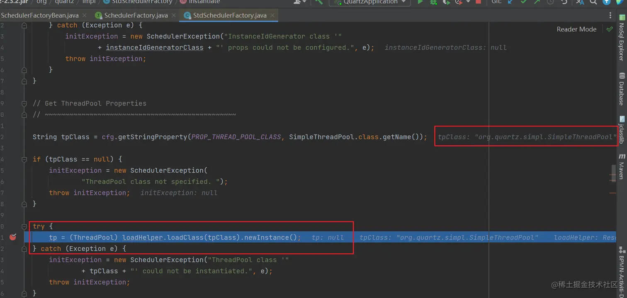
Task: Show Git history clock icon
Action: [x=550, y=2]
